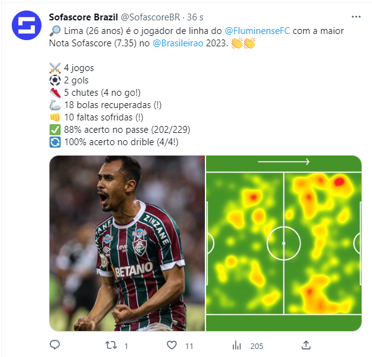Click the likes count 11
The width and height of the screenshot is (372, 357).
(189, 346)
